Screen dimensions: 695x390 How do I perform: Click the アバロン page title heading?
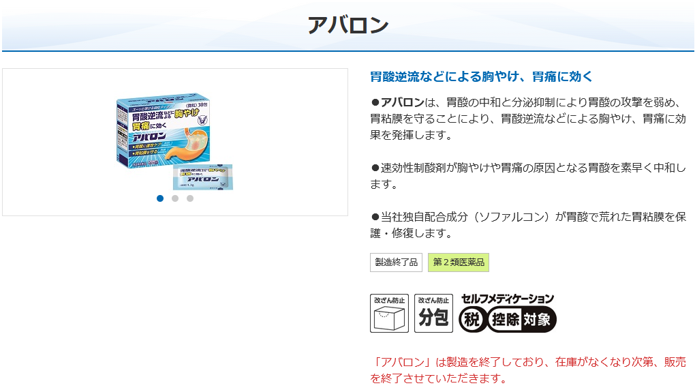[x=348, y=25]
